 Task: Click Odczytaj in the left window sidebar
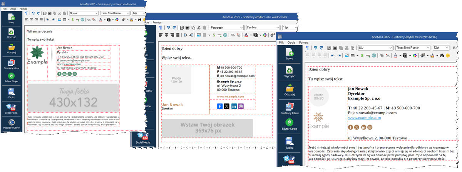pos(11,49)
